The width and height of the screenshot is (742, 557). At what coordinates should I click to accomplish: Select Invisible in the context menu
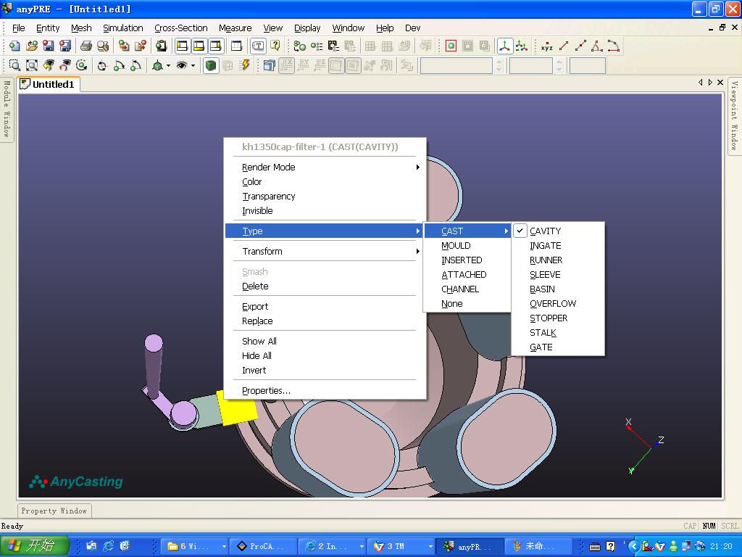point(325,211)
